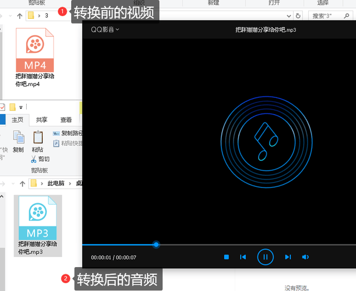Screen dimensions: 356x291
Task: Click the 复制 copy icon
Action: point(18,141)
